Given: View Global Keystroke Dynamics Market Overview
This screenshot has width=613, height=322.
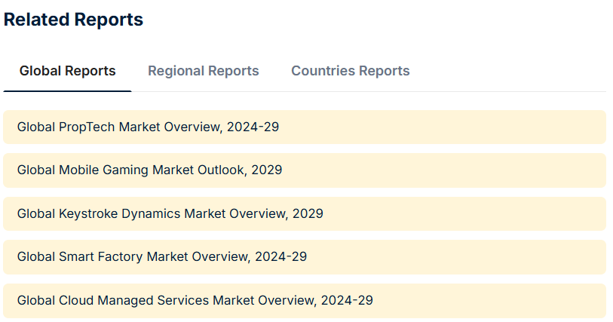Looking at the screenshot, I should [305, 213].
